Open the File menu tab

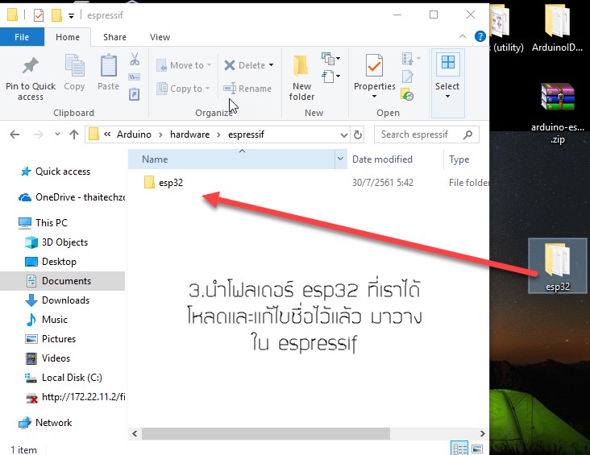[x=22, y=37]
